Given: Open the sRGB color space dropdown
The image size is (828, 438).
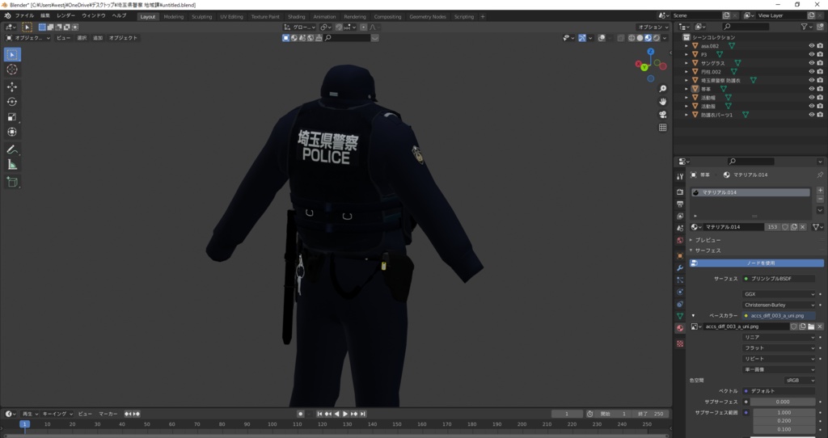Looking at the screenshot, I should tap(800, 380).
